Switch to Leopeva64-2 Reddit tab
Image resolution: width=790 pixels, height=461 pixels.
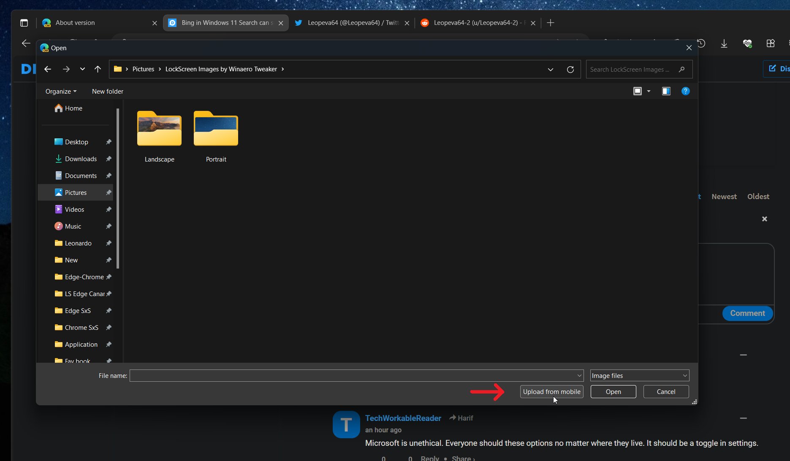coord(478,23)
